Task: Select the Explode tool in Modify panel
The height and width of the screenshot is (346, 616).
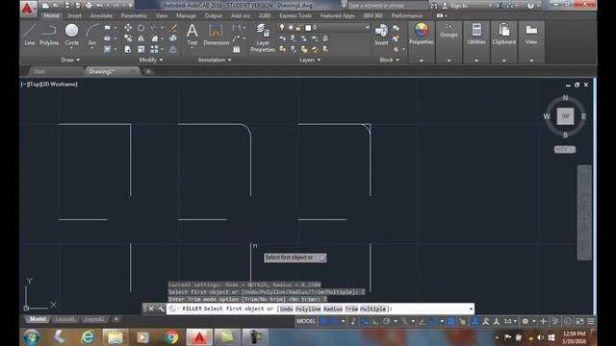Action: pos(173,38)
